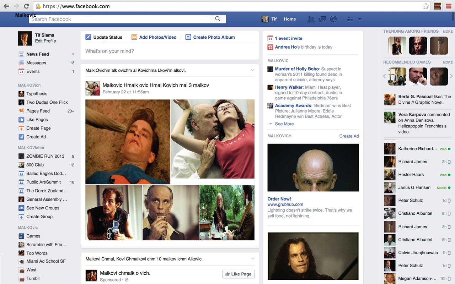Open the account settings caret menu
This screenshot has width=455, height=284.
click(359, 19)
